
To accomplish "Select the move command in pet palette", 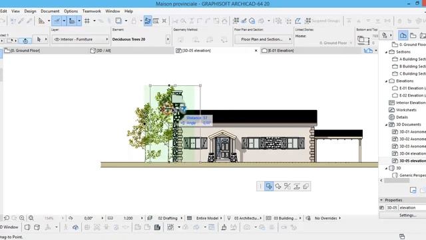I will pos(269,187).
